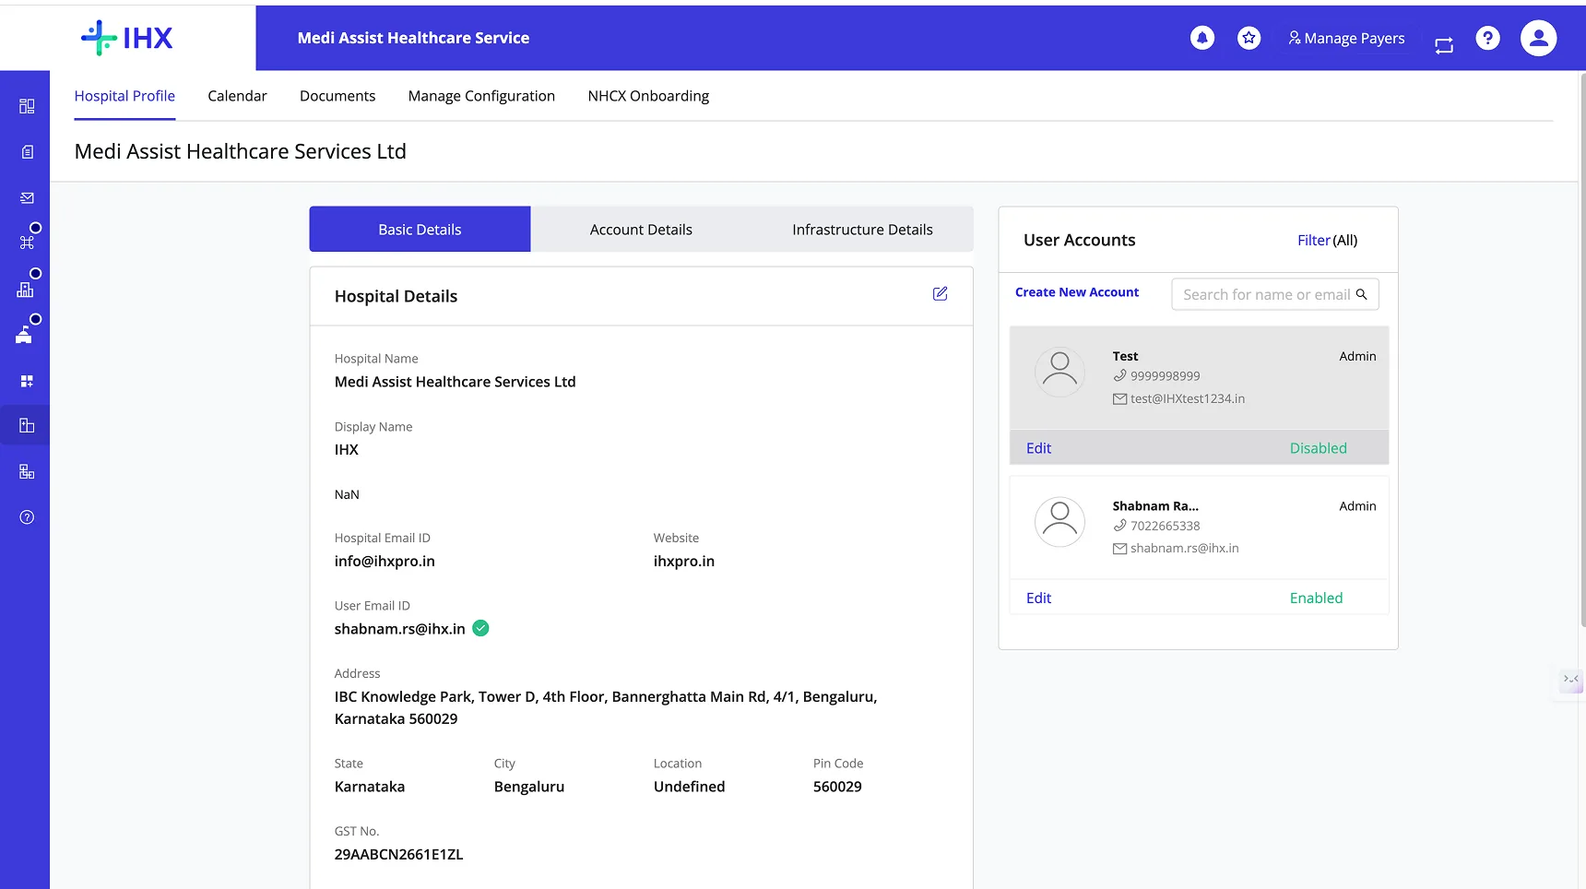
Task: Open Manage Payers in header
Action: (1346, 38)
